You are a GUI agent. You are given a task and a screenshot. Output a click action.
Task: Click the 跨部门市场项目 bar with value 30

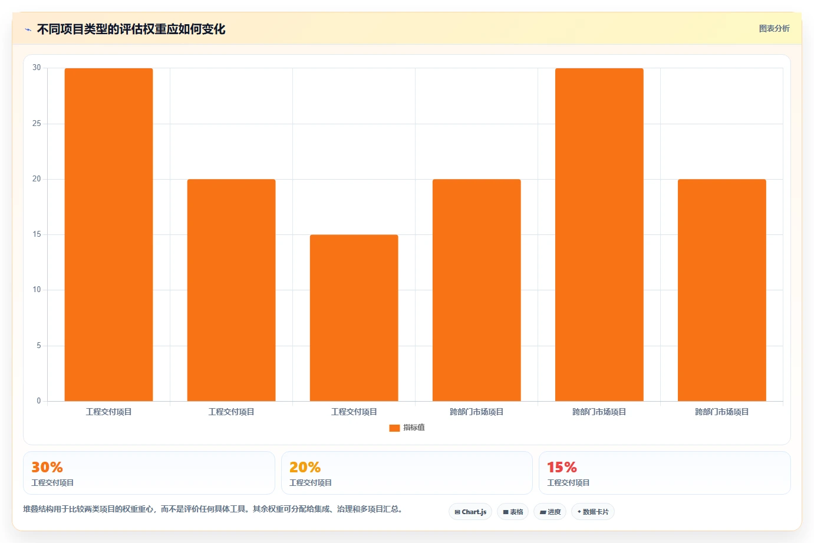[599, 234]
